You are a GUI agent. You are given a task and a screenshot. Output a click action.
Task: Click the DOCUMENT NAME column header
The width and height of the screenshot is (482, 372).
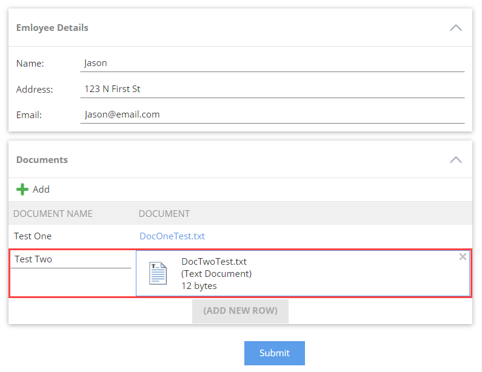53,213
